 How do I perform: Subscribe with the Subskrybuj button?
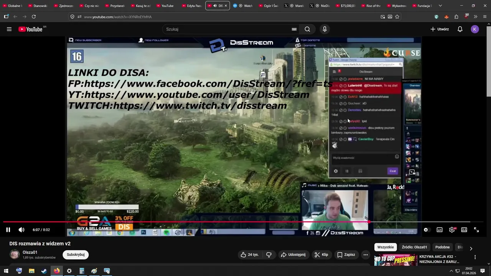[x=76, y=255]
